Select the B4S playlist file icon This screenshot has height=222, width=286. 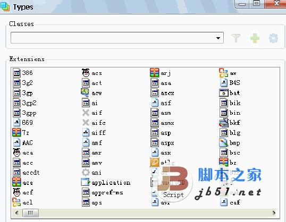224,82
